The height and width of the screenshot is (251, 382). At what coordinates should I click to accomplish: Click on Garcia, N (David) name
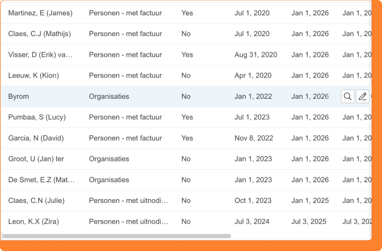(x=36, y=138)
